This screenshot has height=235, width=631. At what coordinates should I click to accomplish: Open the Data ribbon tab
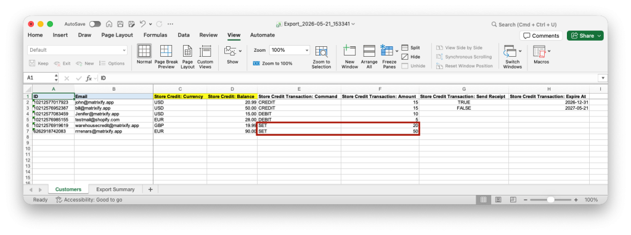click(184, 35)
